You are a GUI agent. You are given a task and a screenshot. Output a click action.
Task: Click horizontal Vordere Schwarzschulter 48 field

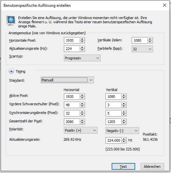[x=72, y=105]
